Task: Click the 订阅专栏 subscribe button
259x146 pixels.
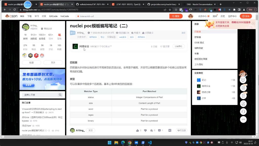Action: [x=178, y=46]
